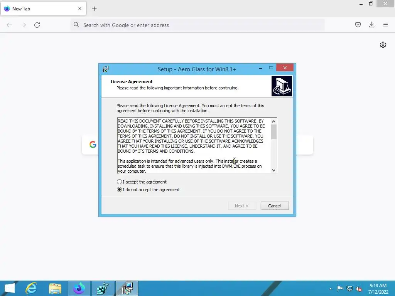This screenshot has width=395, height=296.
Task: Select the 'New Tab' browser tab
Action: (x=43, y=8)
